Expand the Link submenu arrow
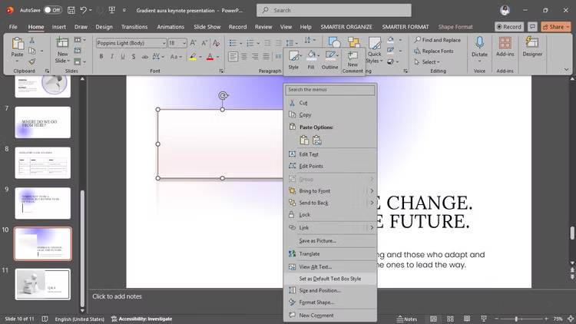Image resolution: width=576 pixels, height=324 pixels. click(x=372, y=227)
